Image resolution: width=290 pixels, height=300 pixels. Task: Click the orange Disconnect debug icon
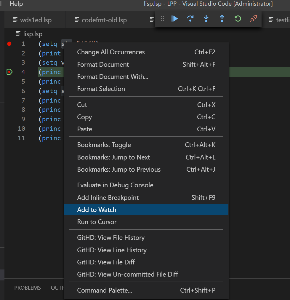(x=254, y=19)
